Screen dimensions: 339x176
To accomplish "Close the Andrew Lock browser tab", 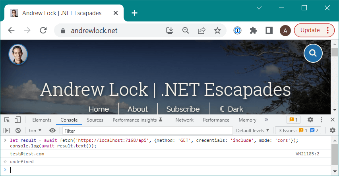I will point(116,13).
